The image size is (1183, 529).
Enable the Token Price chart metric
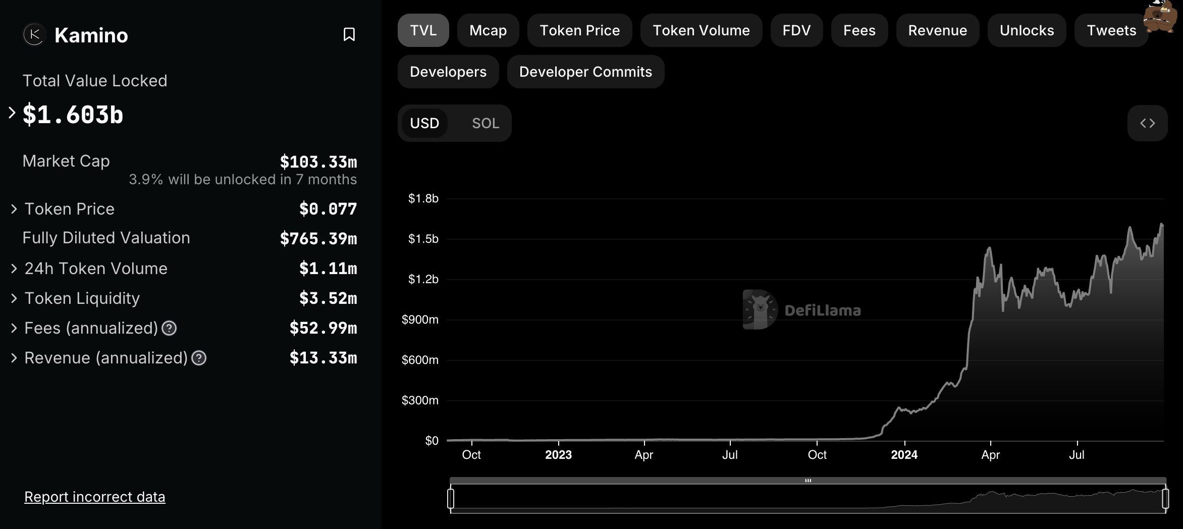pos(579,31)
